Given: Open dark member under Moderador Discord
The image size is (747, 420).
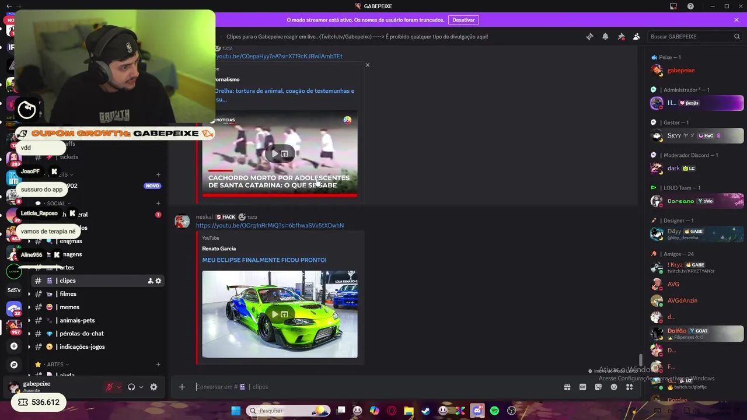Looking at the screenshot, I should point(697,168).
